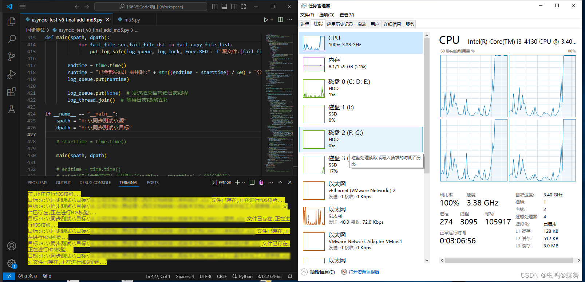Open the Extensions view

point(12,92)
